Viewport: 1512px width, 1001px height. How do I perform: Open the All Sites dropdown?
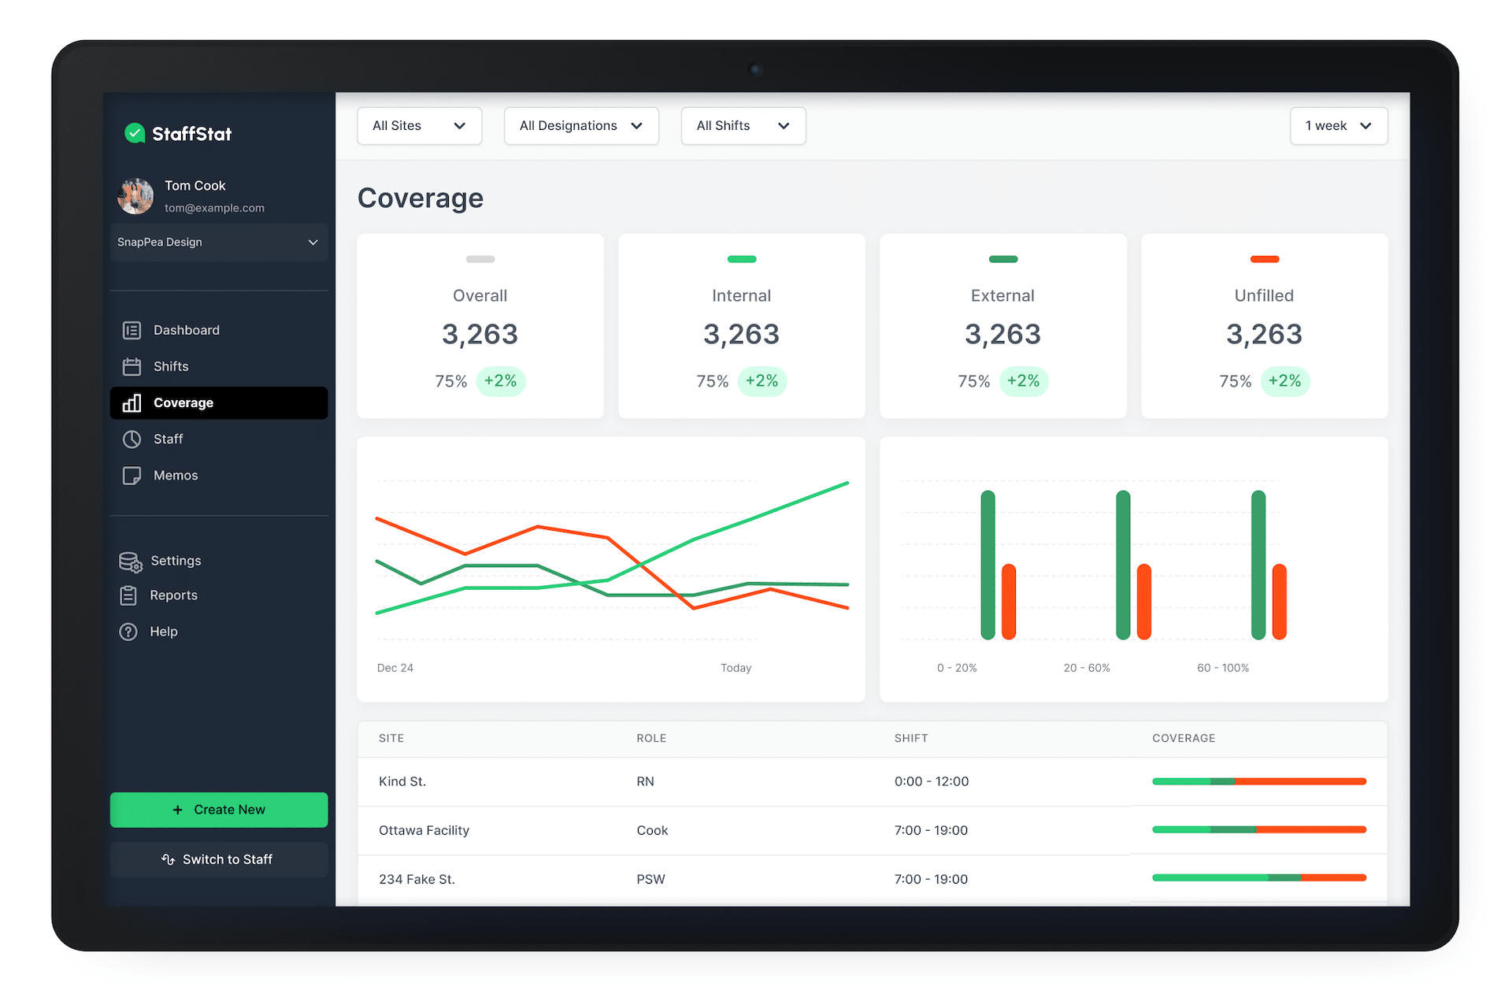(x=419, y=126)
